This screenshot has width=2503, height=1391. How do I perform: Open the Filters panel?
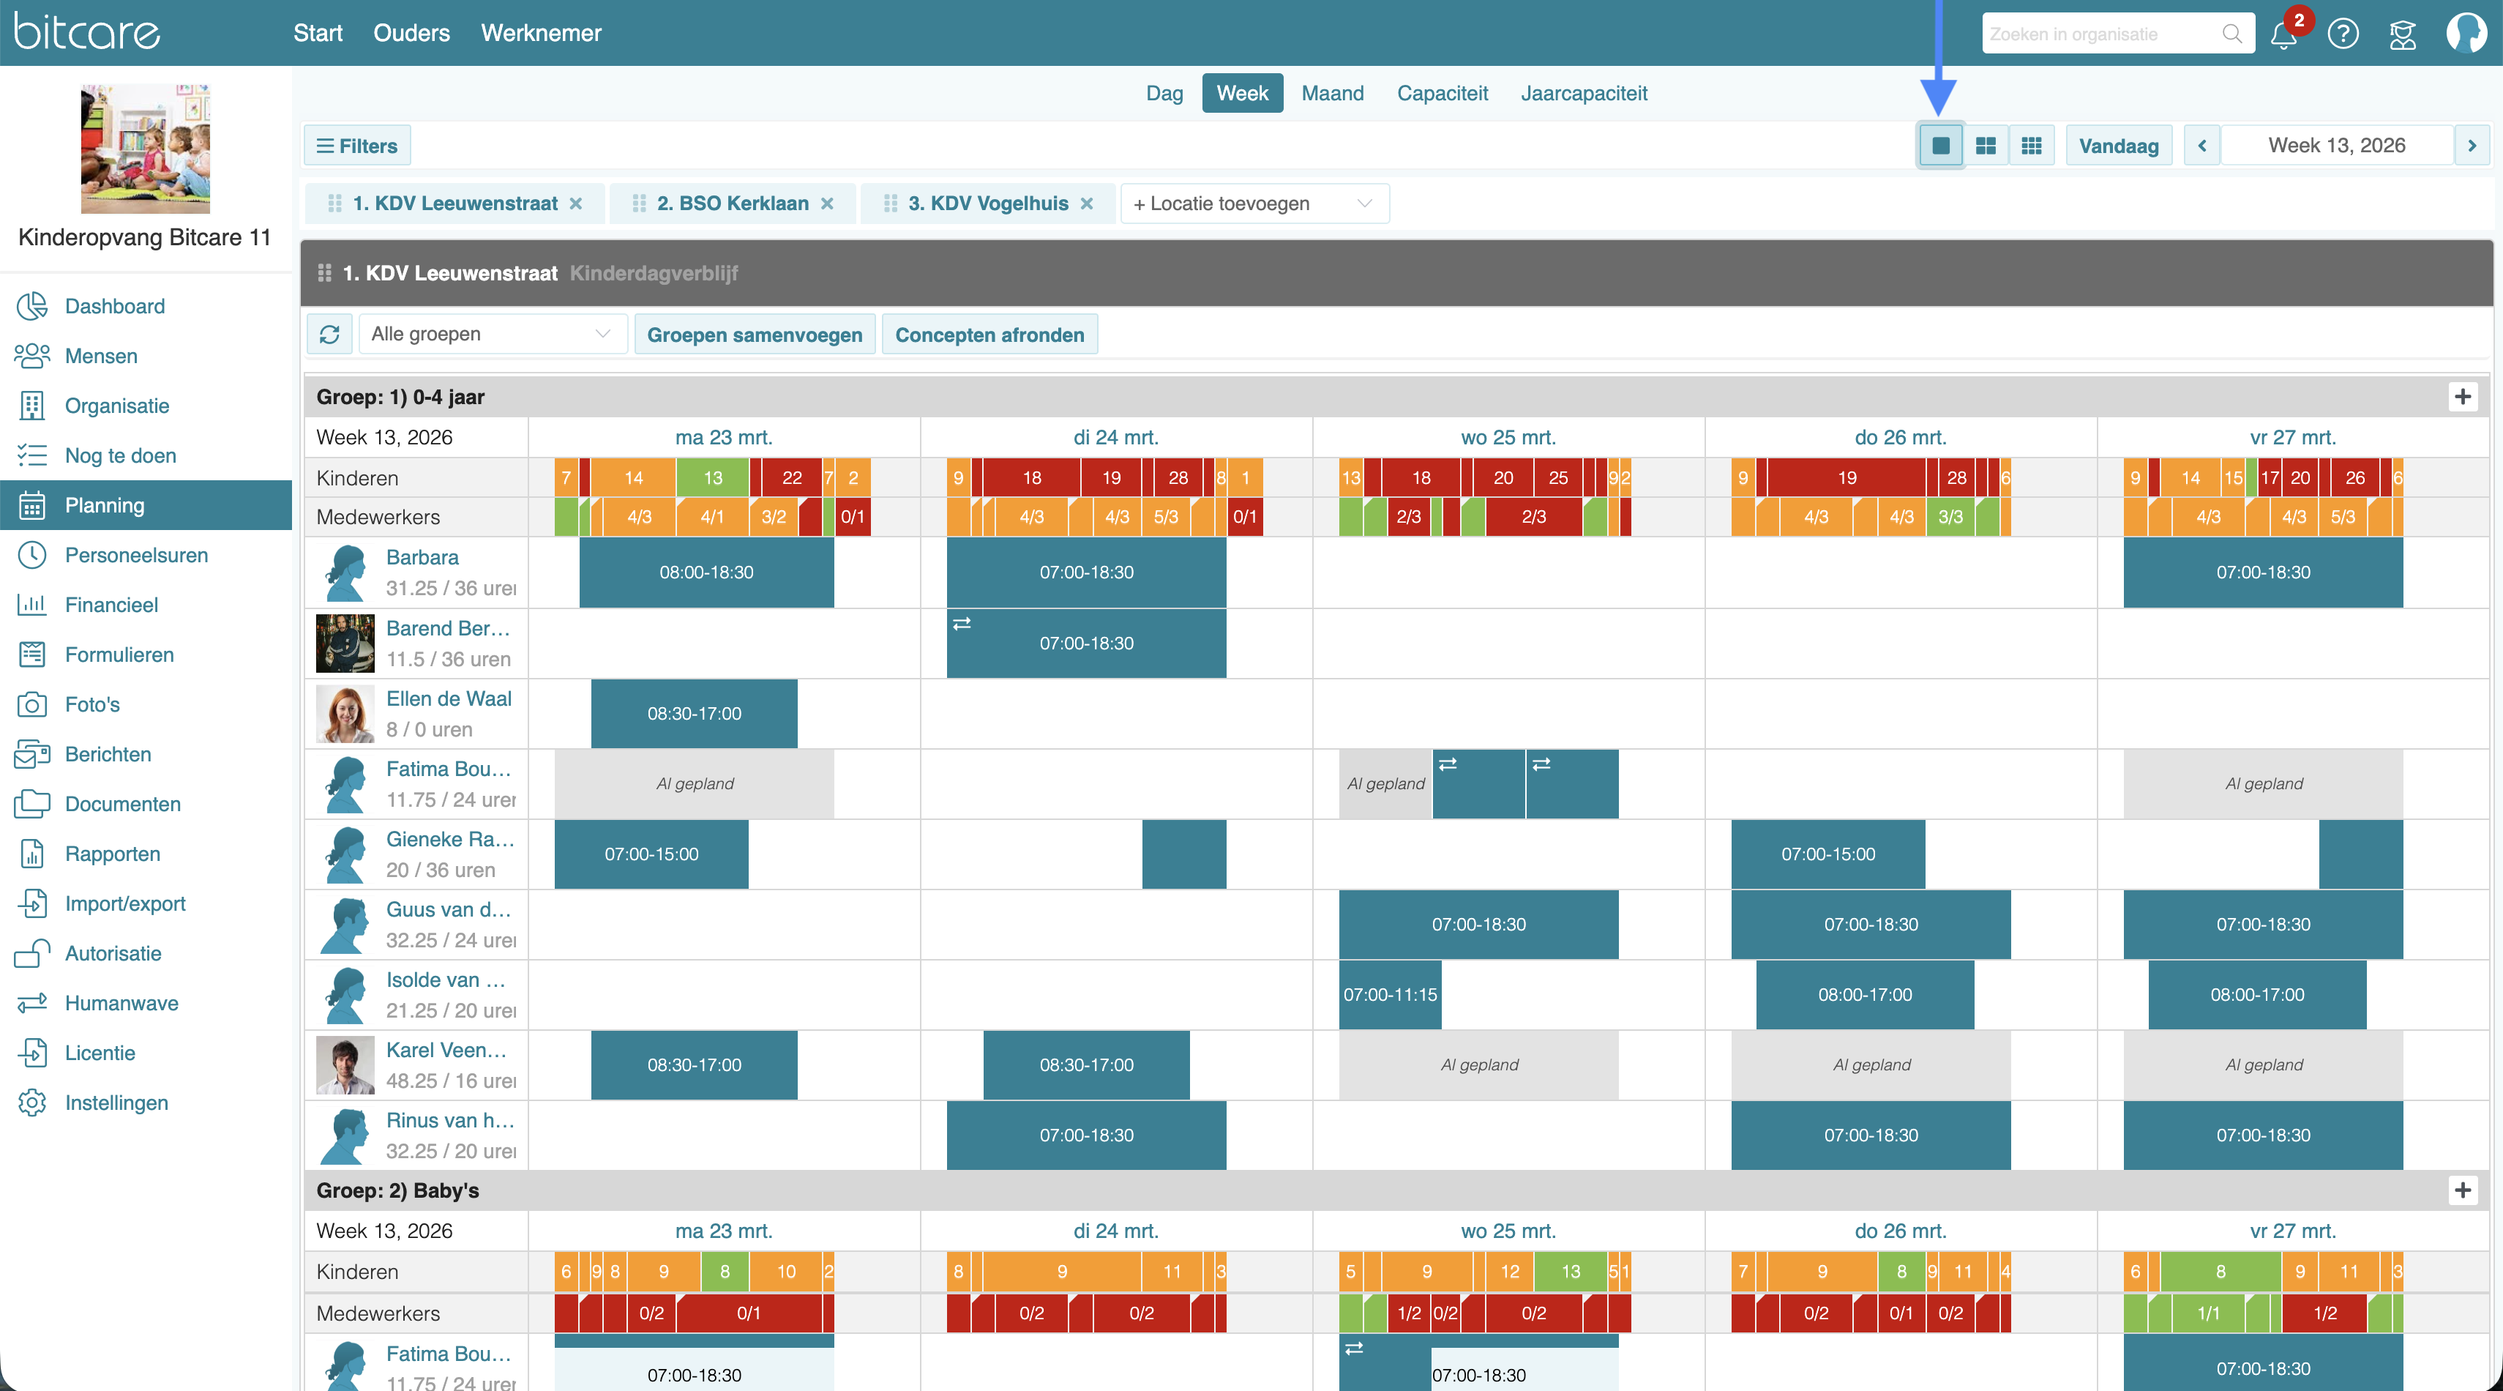[x=356, y=146]
